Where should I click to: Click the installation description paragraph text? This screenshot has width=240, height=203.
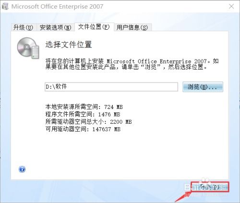132,64
